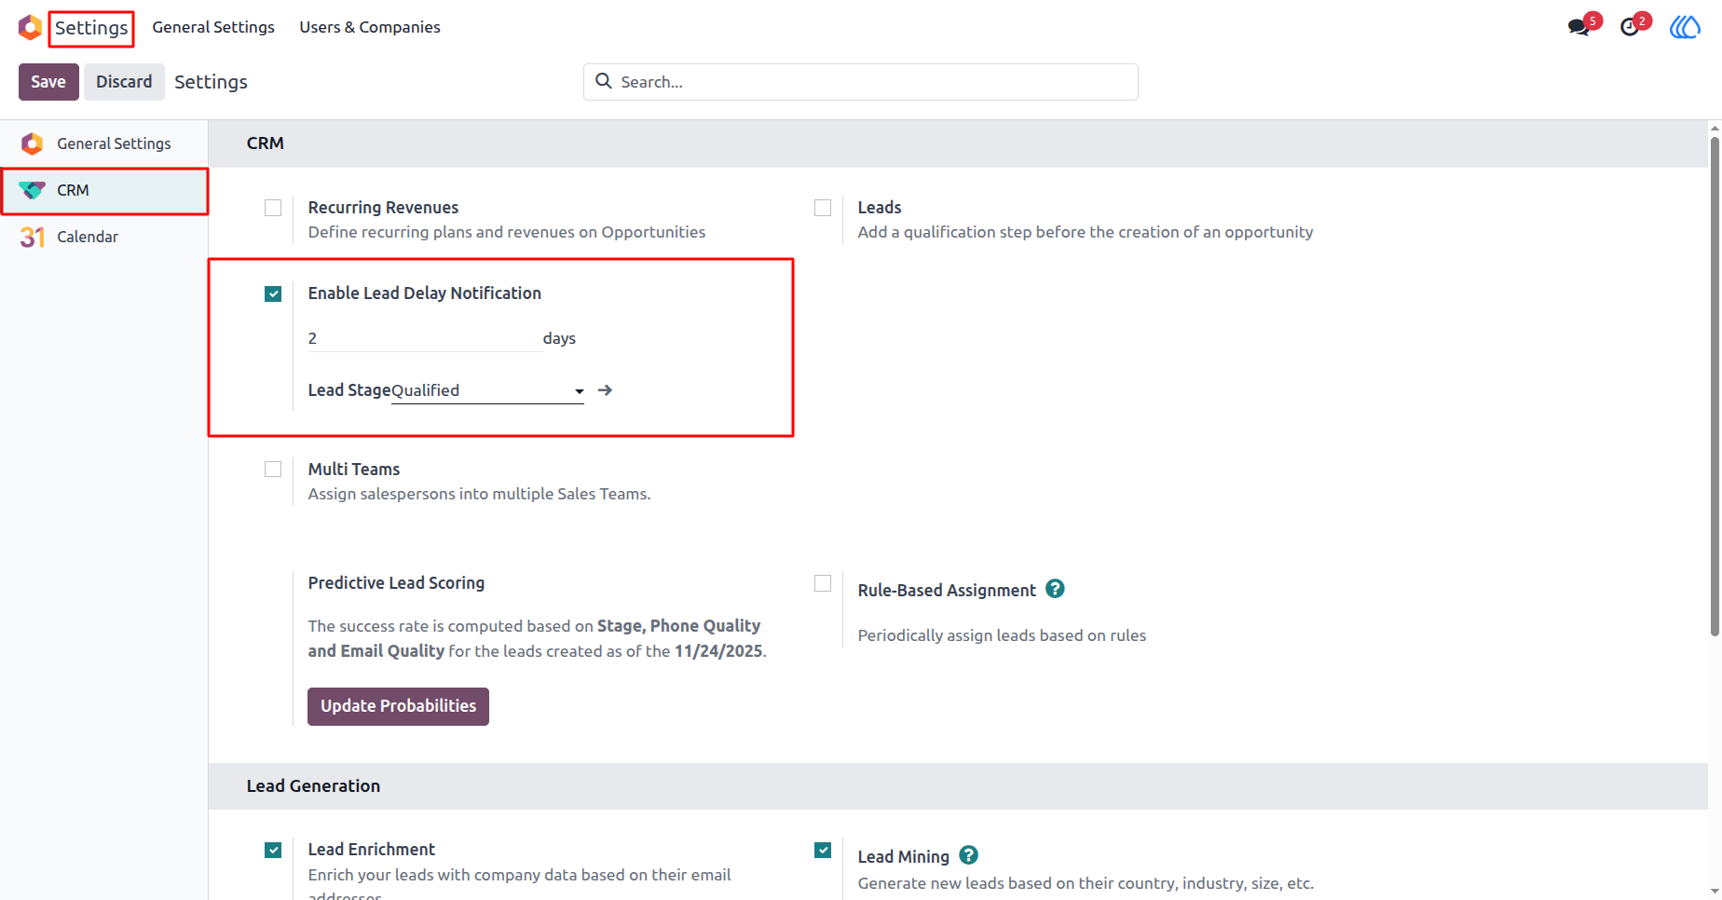Enable the Rule-Based Assignment checkbox

pyautogui.click(x=823, y=583)
